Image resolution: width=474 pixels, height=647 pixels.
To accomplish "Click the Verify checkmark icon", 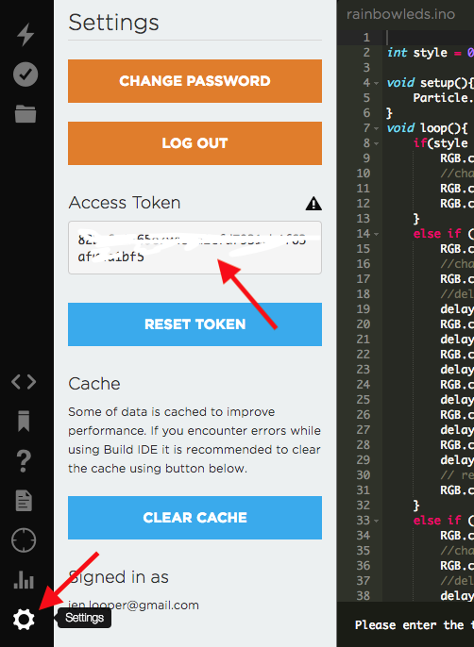I will [25, 75].
